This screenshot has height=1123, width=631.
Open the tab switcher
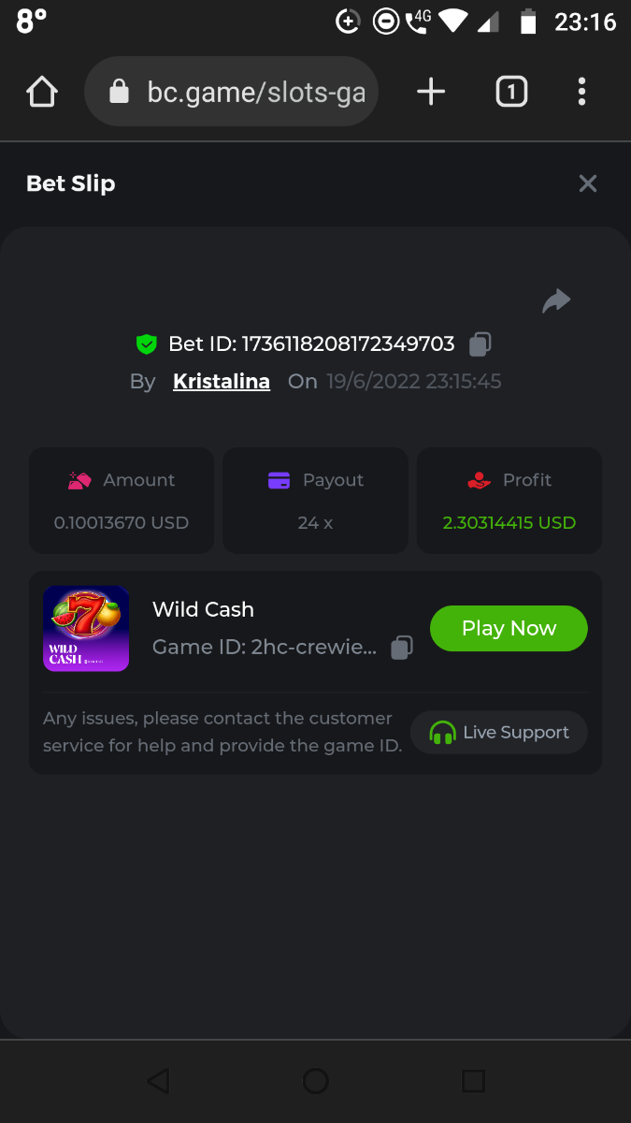[x=510, y=92]
